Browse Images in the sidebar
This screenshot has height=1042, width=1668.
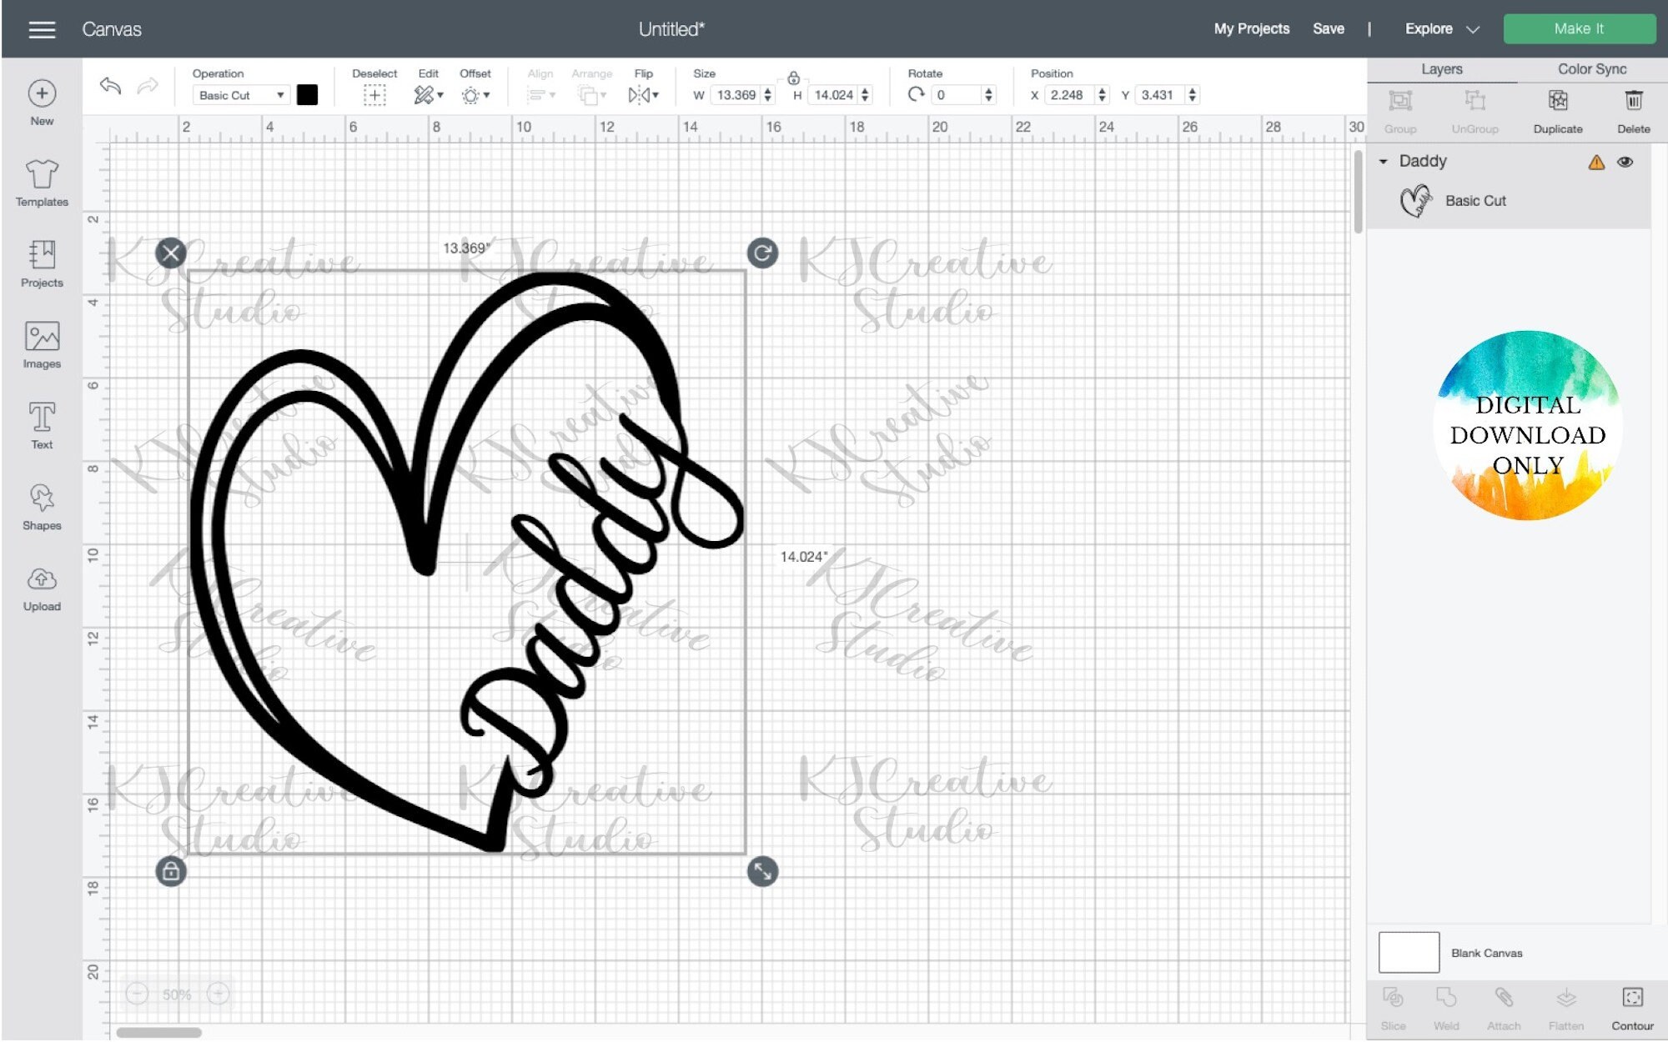coord(41,342)
